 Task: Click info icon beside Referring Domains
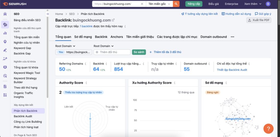point(85,64)
